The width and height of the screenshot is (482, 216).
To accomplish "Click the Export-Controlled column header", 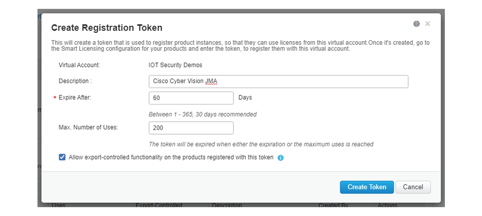I will [x=159, y=205].
